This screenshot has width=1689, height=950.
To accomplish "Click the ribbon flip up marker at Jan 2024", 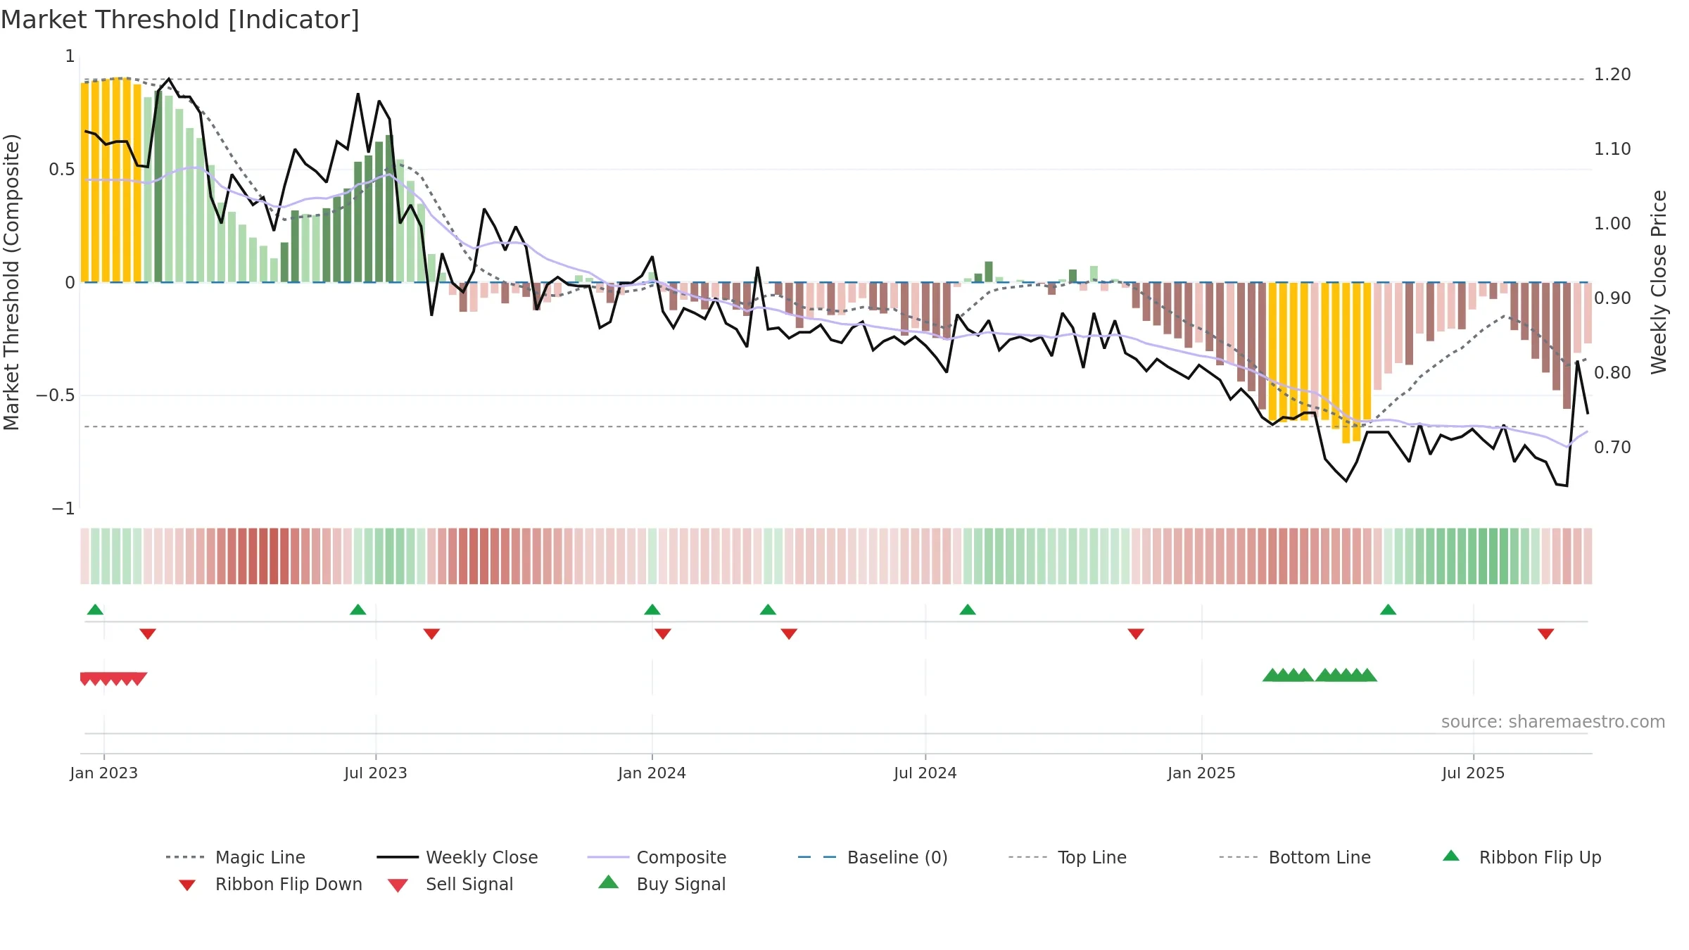I will pyautogui.click(x=652, y=609).
